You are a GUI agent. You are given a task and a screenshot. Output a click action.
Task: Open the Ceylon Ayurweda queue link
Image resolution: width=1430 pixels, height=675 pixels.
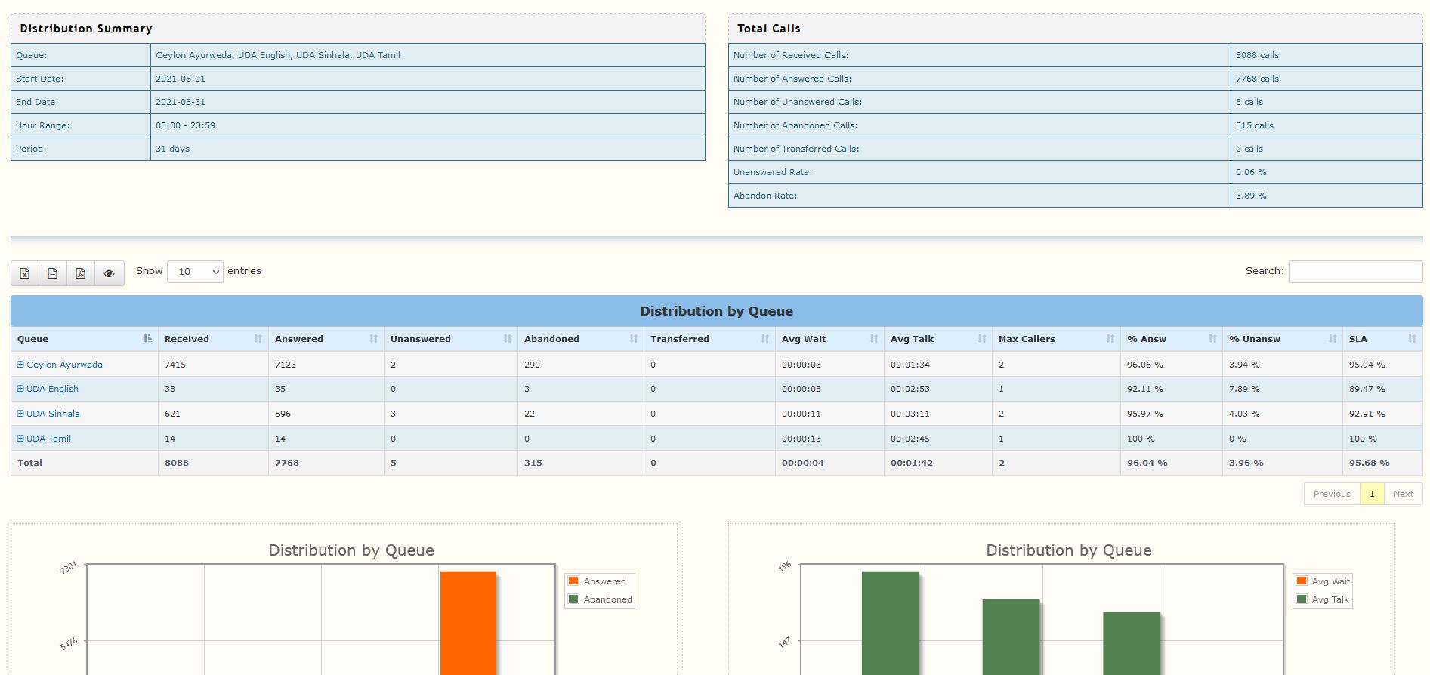tap(64, 365)
